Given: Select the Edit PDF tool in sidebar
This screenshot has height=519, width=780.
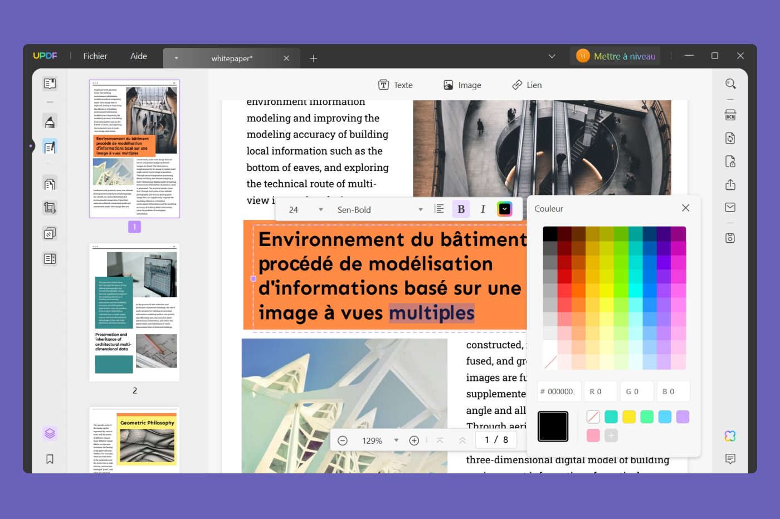Looking at the screenshot, I should click(50, 146).
